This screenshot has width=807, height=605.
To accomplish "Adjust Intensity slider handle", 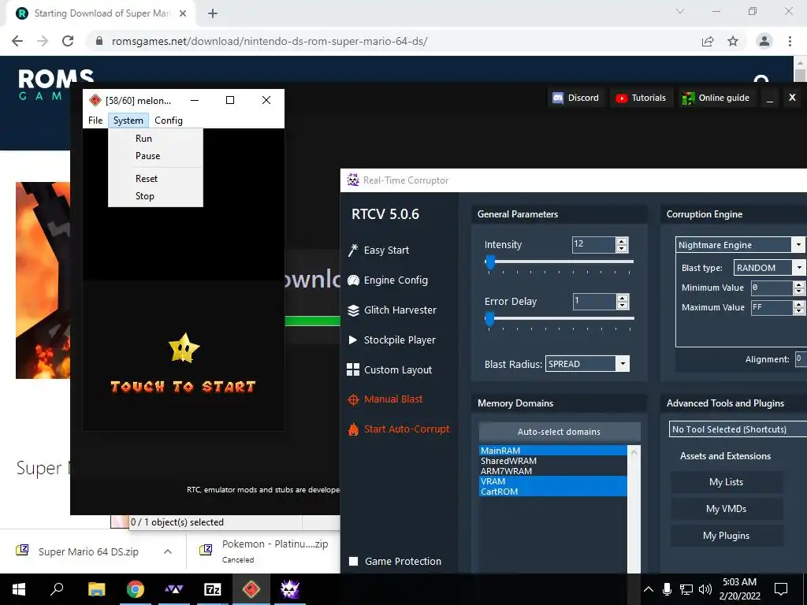I will (490, 262).
